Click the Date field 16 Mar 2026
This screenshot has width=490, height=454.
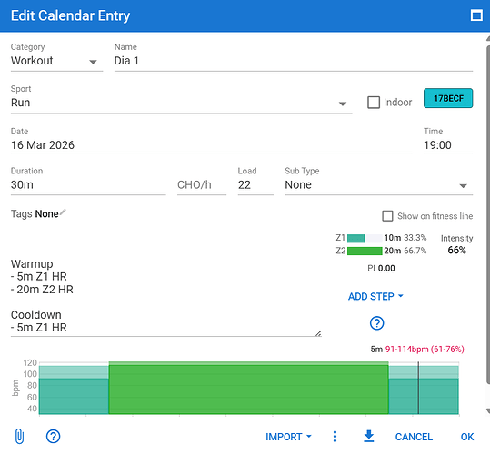point(211,145)
